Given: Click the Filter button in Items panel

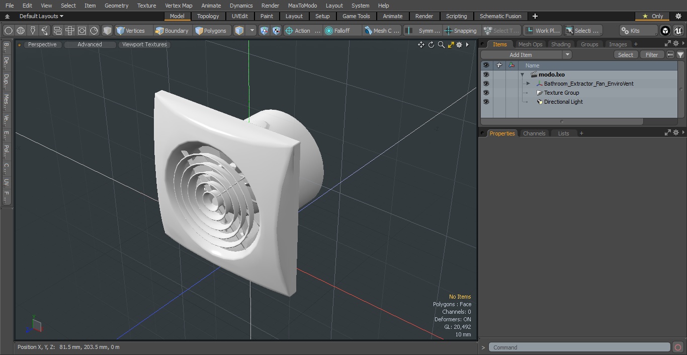Looking at the screenshot, I should (x=652, y=54).
